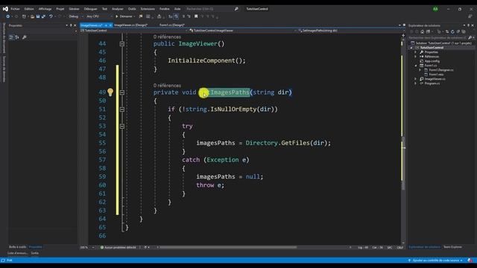Click the vertical scrollbar of the editor
Screen dimensions: 477x268
(x=403, y=164)
